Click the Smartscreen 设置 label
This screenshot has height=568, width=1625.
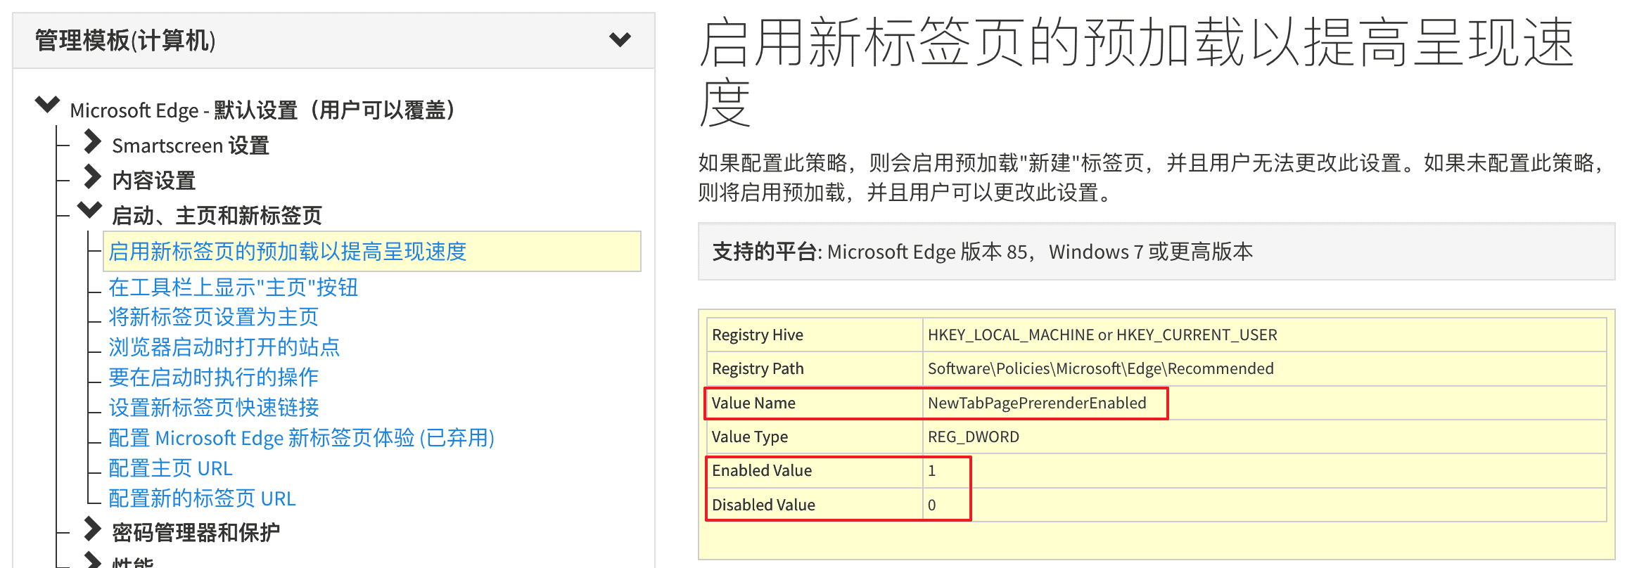point(191,146)
